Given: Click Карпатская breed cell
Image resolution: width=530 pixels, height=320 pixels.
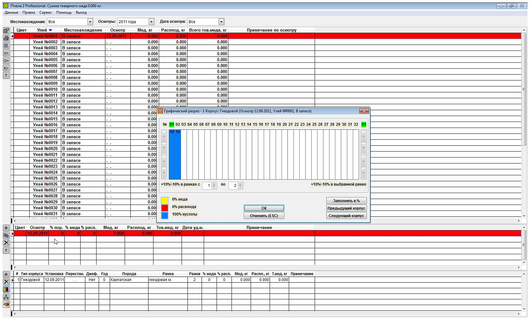Looking at the screenshot, I should click(x=129, y=280).
